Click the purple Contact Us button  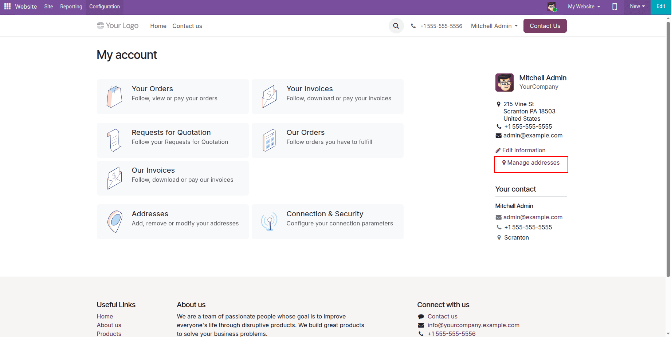[x=545, y=26]
